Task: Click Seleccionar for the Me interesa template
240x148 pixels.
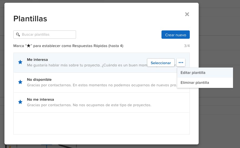Action: coord(161,63)
